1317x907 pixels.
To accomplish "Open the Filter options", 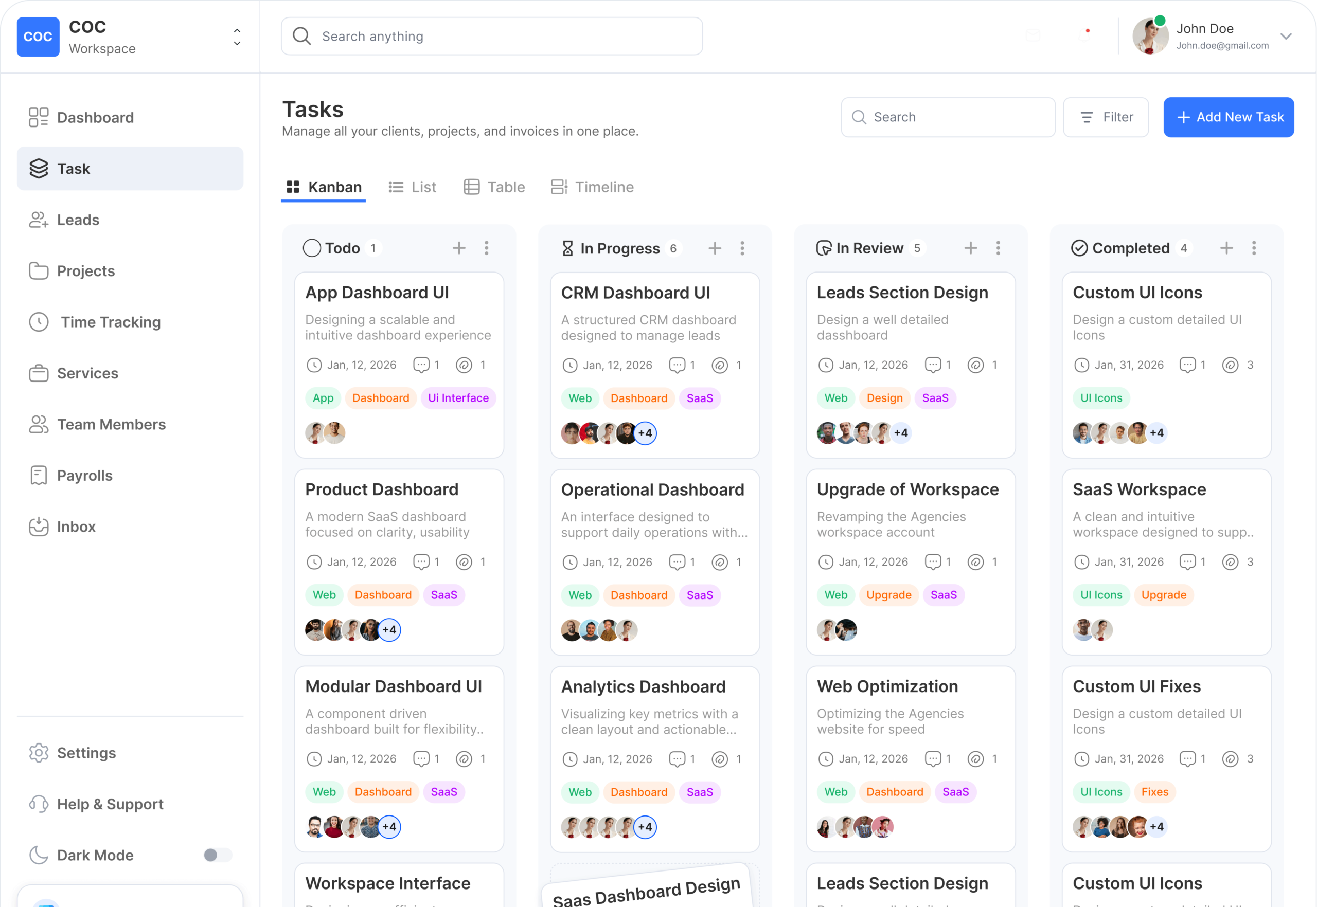I will coord(1106,117).
